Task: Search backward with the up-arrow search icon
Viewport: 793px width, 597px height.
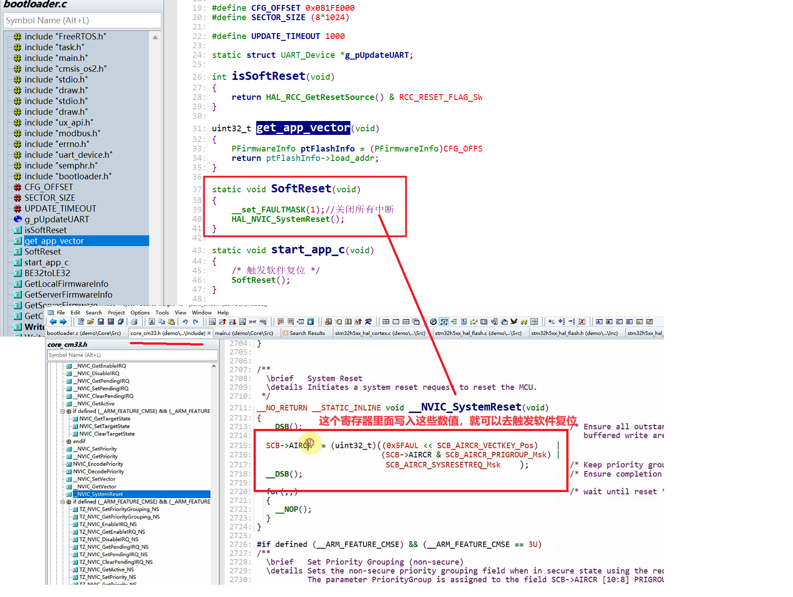Action: (223, 321)
